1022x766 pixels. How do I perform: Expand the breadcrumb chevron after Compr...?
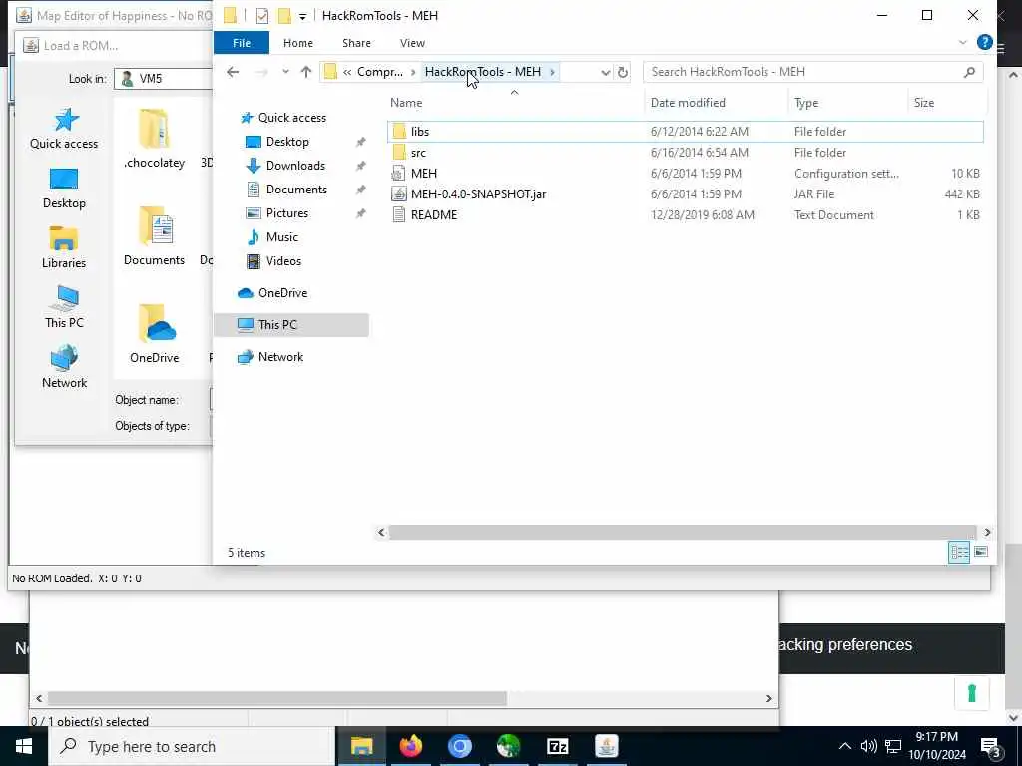tap(413, 72)
